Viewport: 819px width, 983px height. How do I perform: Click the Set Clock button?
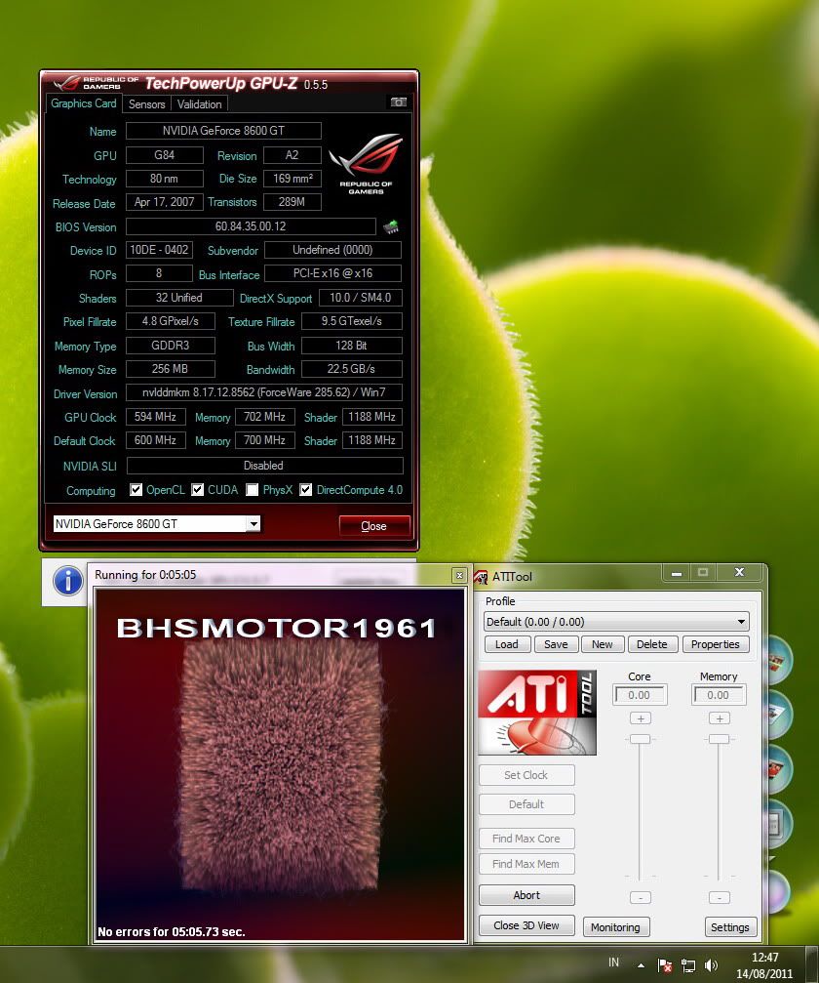click(x=526, y=775)
